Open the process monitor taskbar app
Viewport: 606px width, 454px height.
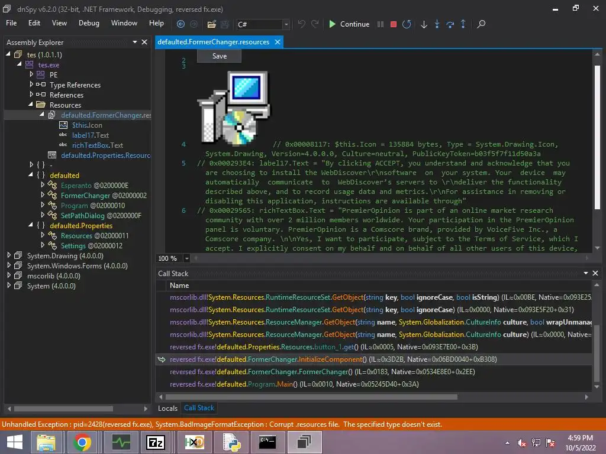tap(121, 442)
